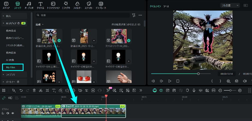Switch to the エフェクト (Effects) tab
The width and height of the screenshot is (252, 121).
click(x=66, y=5)
